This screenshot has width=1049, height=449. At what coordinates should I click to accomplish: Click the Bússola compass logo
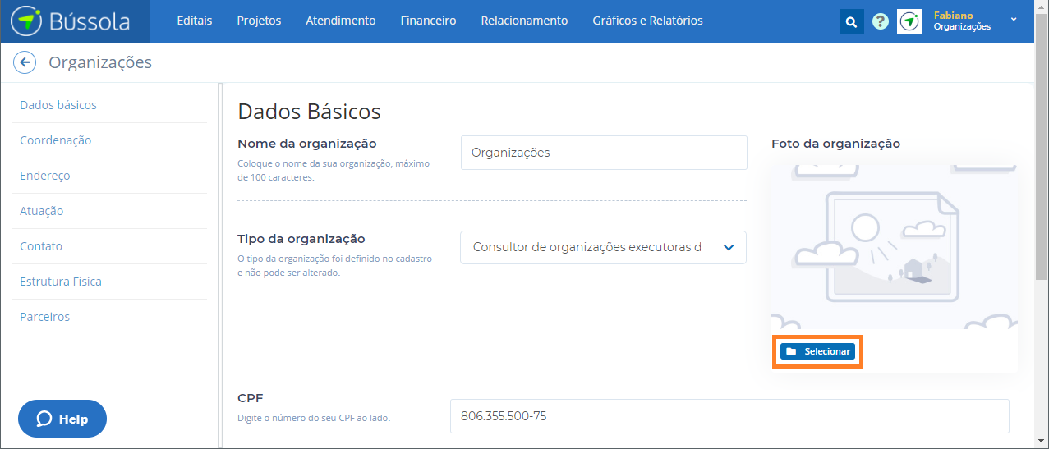(26, 21)
